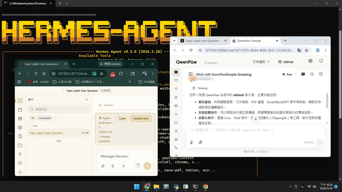This screenshot has width=342, height=192.
Task: Show hidden system tray icons chevron
Action: point(290,187)
